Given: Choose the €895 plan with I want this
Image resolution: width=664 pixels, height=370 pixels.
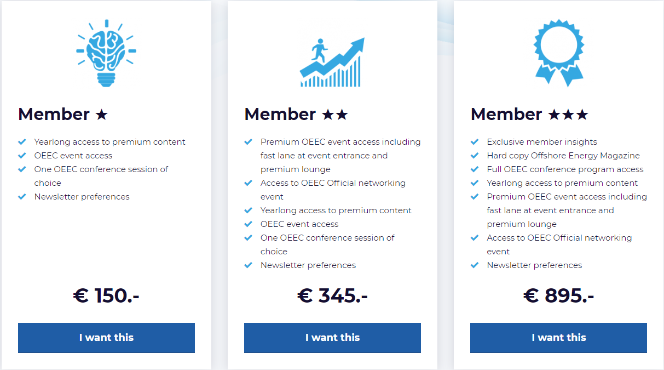Looking at the screenshot, I should [x=558, y=338].
